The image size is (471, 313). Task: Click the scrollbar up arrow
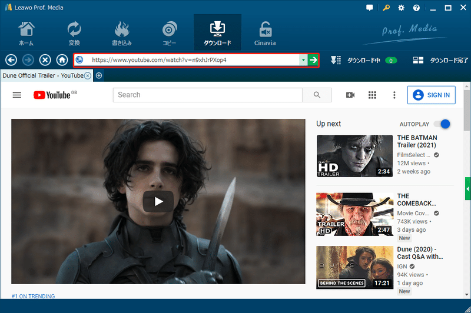(466, 85)
